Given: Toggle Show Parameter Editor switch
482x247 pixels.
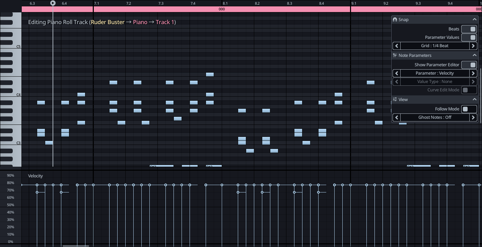Looking at the screenshot, I should click(x=469, y=65).
